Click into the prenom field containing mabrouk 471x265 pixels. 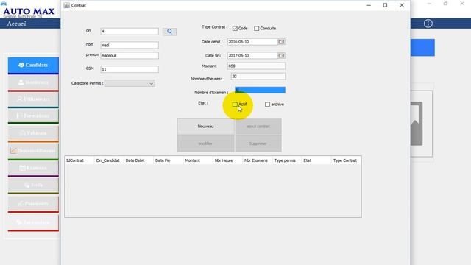click(130, 56)
